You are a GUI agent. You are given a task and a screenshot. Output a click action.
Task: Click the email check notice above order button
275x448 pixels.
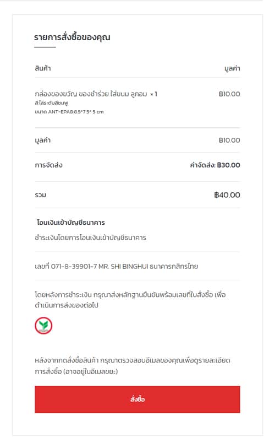(133, 366)
